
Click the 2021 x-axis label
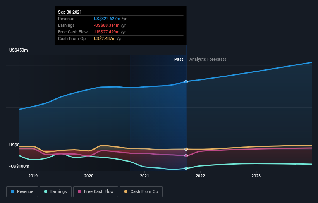coord(144,176)
